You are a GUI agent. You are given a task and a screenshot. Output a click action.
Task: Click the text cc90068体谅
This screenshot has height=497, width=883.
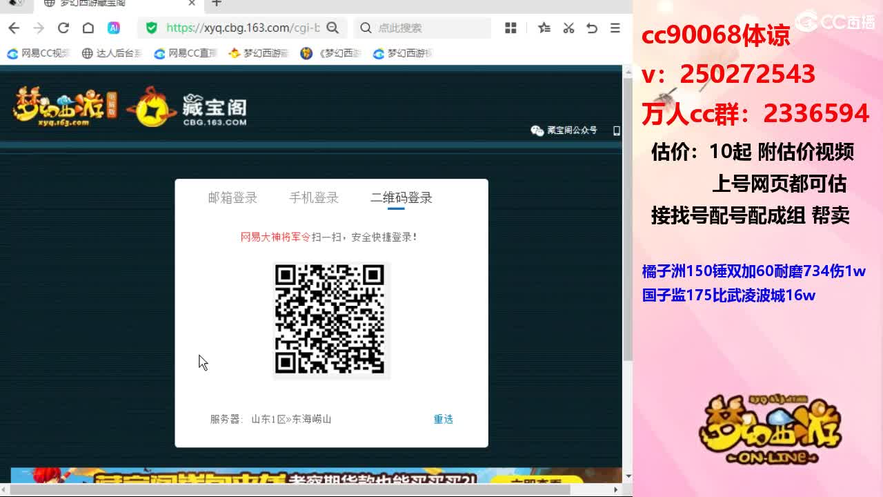coord(716,36)
